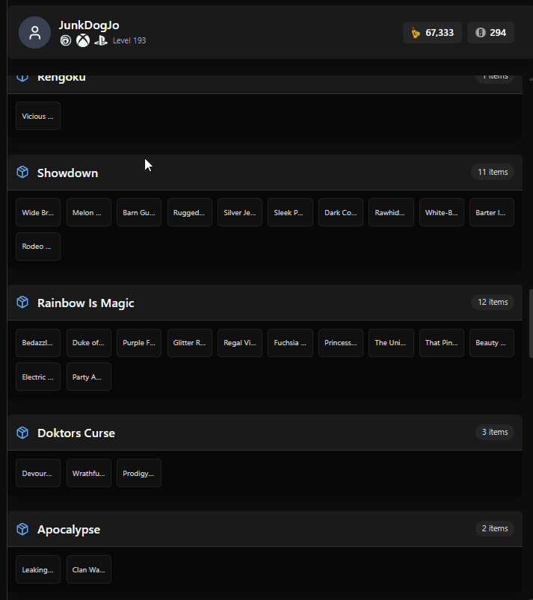The width and height of the screenshot is (533, 600).
Task: Click the Clan Wa... item tile
Action: 89,570
